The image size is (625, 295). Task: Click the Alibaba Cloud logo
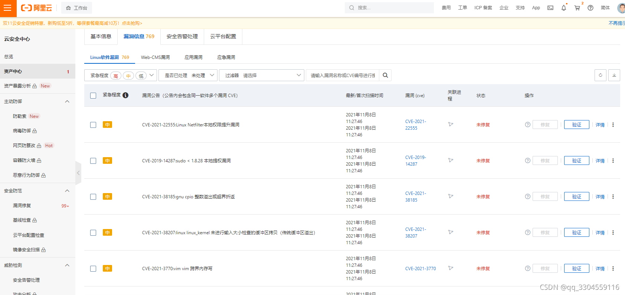(36, 8)
